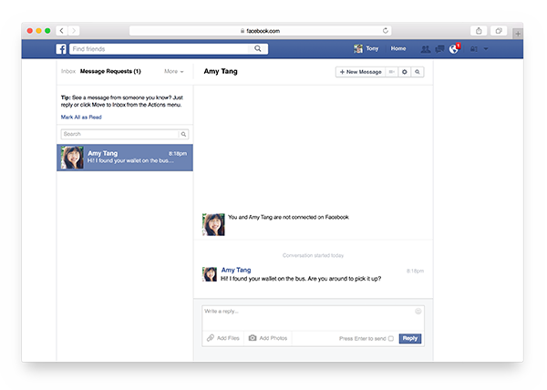Click the Add Photos camera button
This screenshot has height=390, width=547.
click(x=268, y=338)
